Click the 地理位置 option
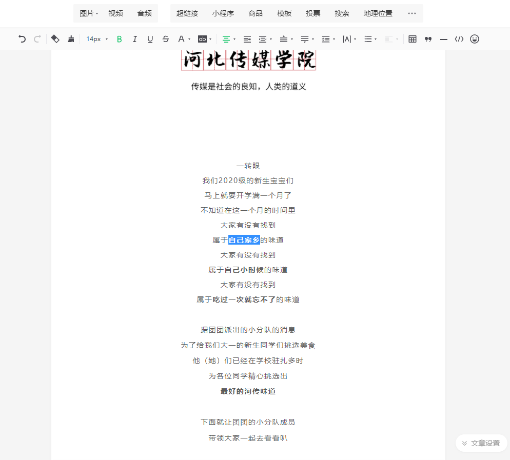This screenshot has width=510, height=460. click(x=378, y=13)
